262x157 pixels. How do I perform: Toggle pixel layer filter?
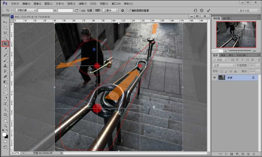pos(232,60)
